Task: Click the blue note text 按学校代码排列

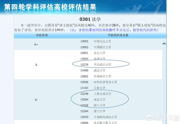Action: tap(153, 30)
